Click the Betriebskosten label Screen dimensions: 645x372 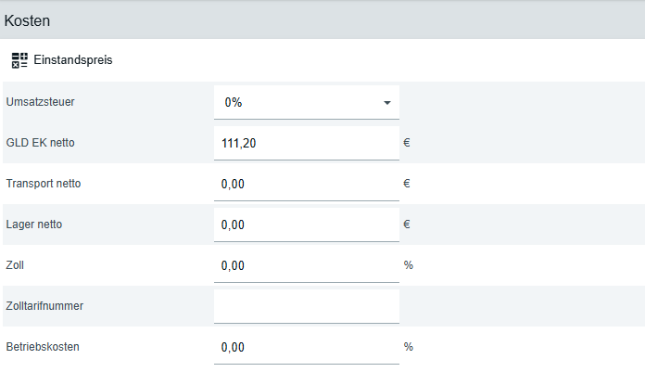point(43,347)
